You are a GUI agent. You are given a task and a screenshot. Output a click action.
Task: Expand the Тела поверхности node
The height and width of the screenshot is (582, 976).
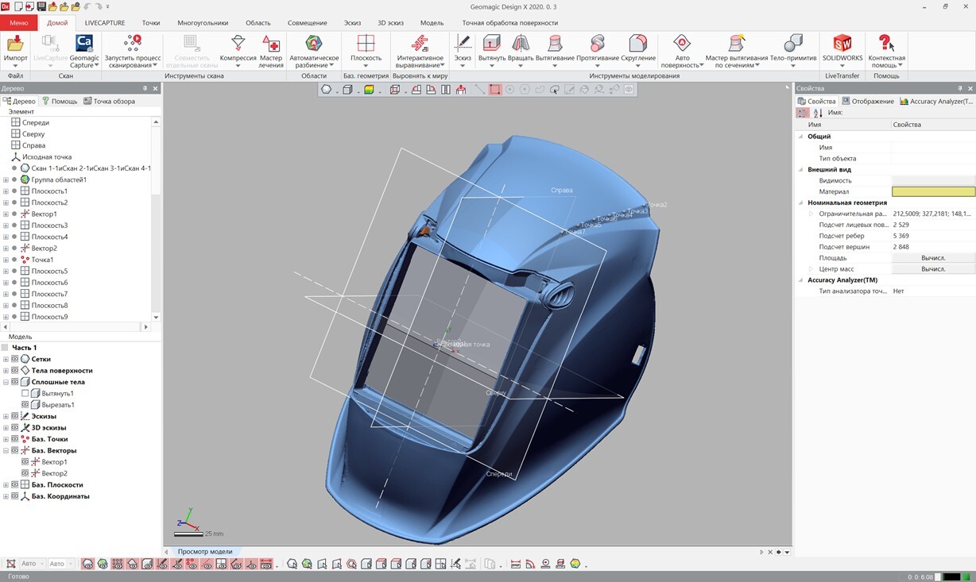click(6, 371)
